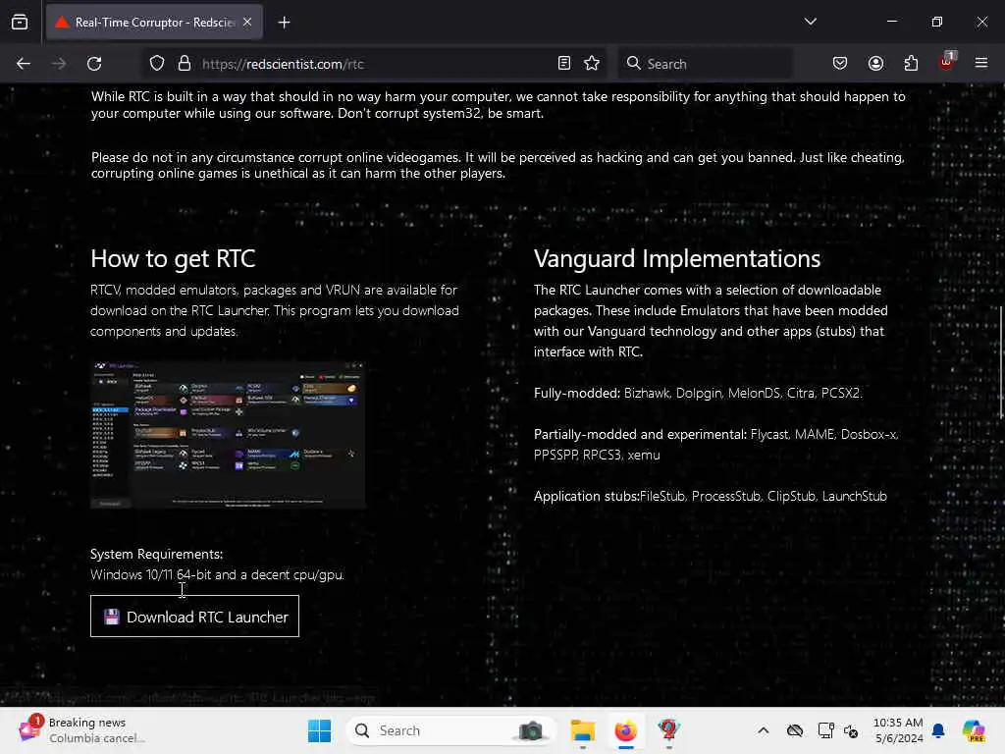The width and height of the screenshot is (1005, 754).
Task: Click the forward navigation arrow
Action: tap(59, 64)
